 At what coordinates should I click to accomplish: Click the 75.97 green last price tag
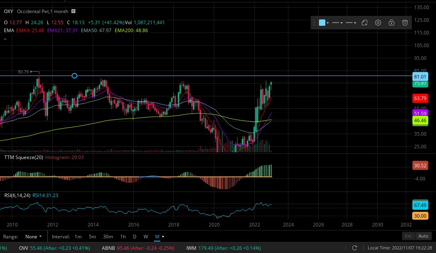coord(420,84)
